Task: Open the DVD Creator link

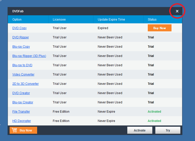Action: click(21, 93)
